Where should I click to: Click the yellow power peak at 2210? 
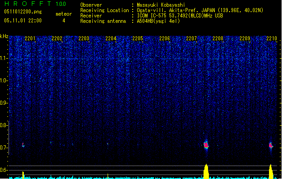[x=271, y=171]
